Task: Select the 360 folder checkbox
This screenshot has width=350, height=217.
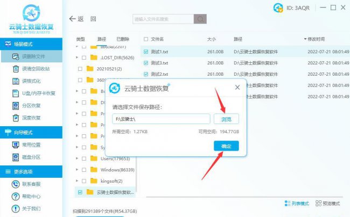Action: click(80, 80)
